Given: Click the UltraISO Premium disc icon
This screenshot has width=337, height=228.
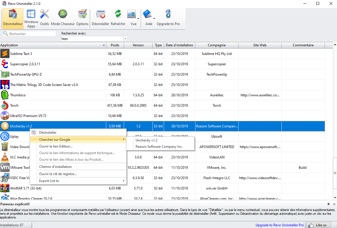Looking at the screenshot, I should 5,116.
